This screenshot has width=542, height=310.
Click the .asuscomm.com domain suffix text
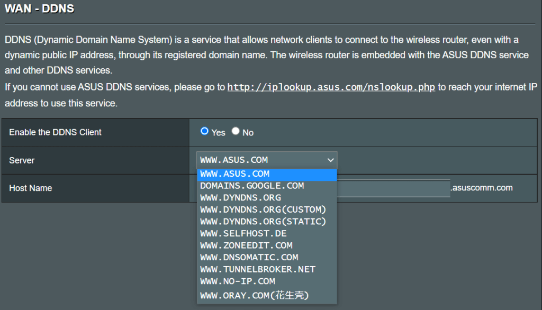(482, 188)
